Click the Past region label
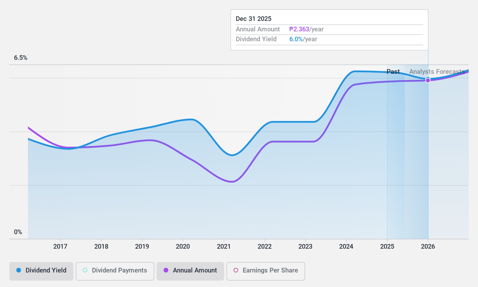Image resolution: width=478 pixels, height=287 pixels. tap(393, 71)
